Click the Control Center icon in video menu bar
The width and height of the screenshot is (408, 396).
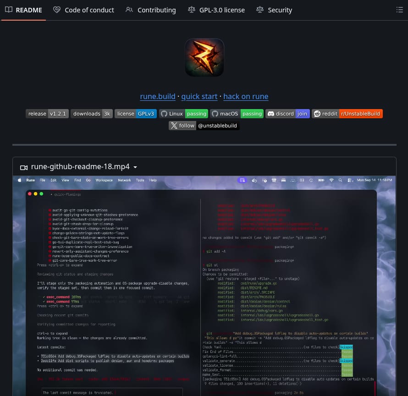350,180
